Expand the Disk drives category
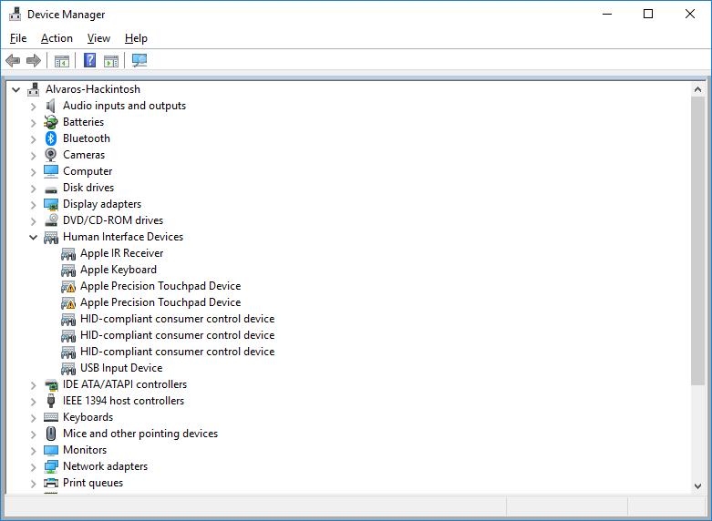Image resolution: width=712 pixels, height=521 pixels. click(33, 189)
